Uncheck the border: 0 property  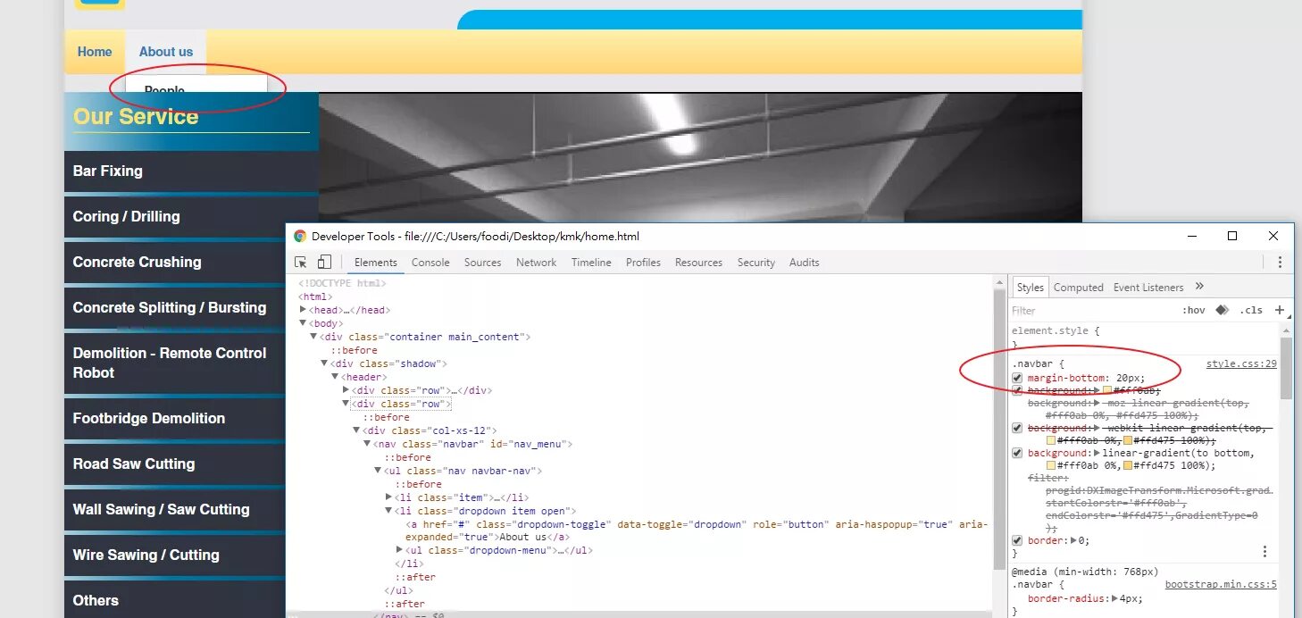click(x=1016, y=540)
